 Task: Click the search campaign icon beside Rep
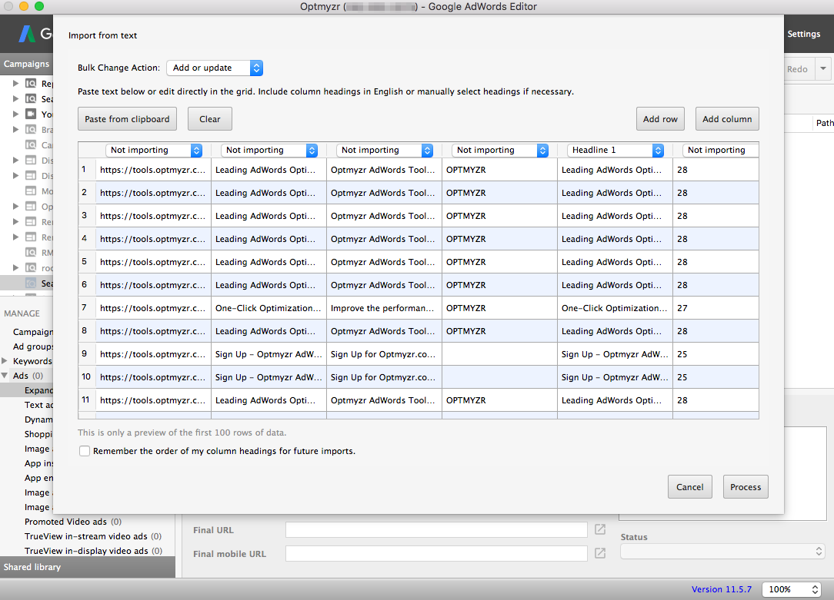[32, 84]
